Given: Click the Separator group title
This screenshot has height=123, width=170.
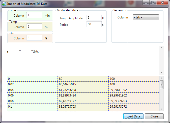Looking at the screenshot, I should pos(120,10).
